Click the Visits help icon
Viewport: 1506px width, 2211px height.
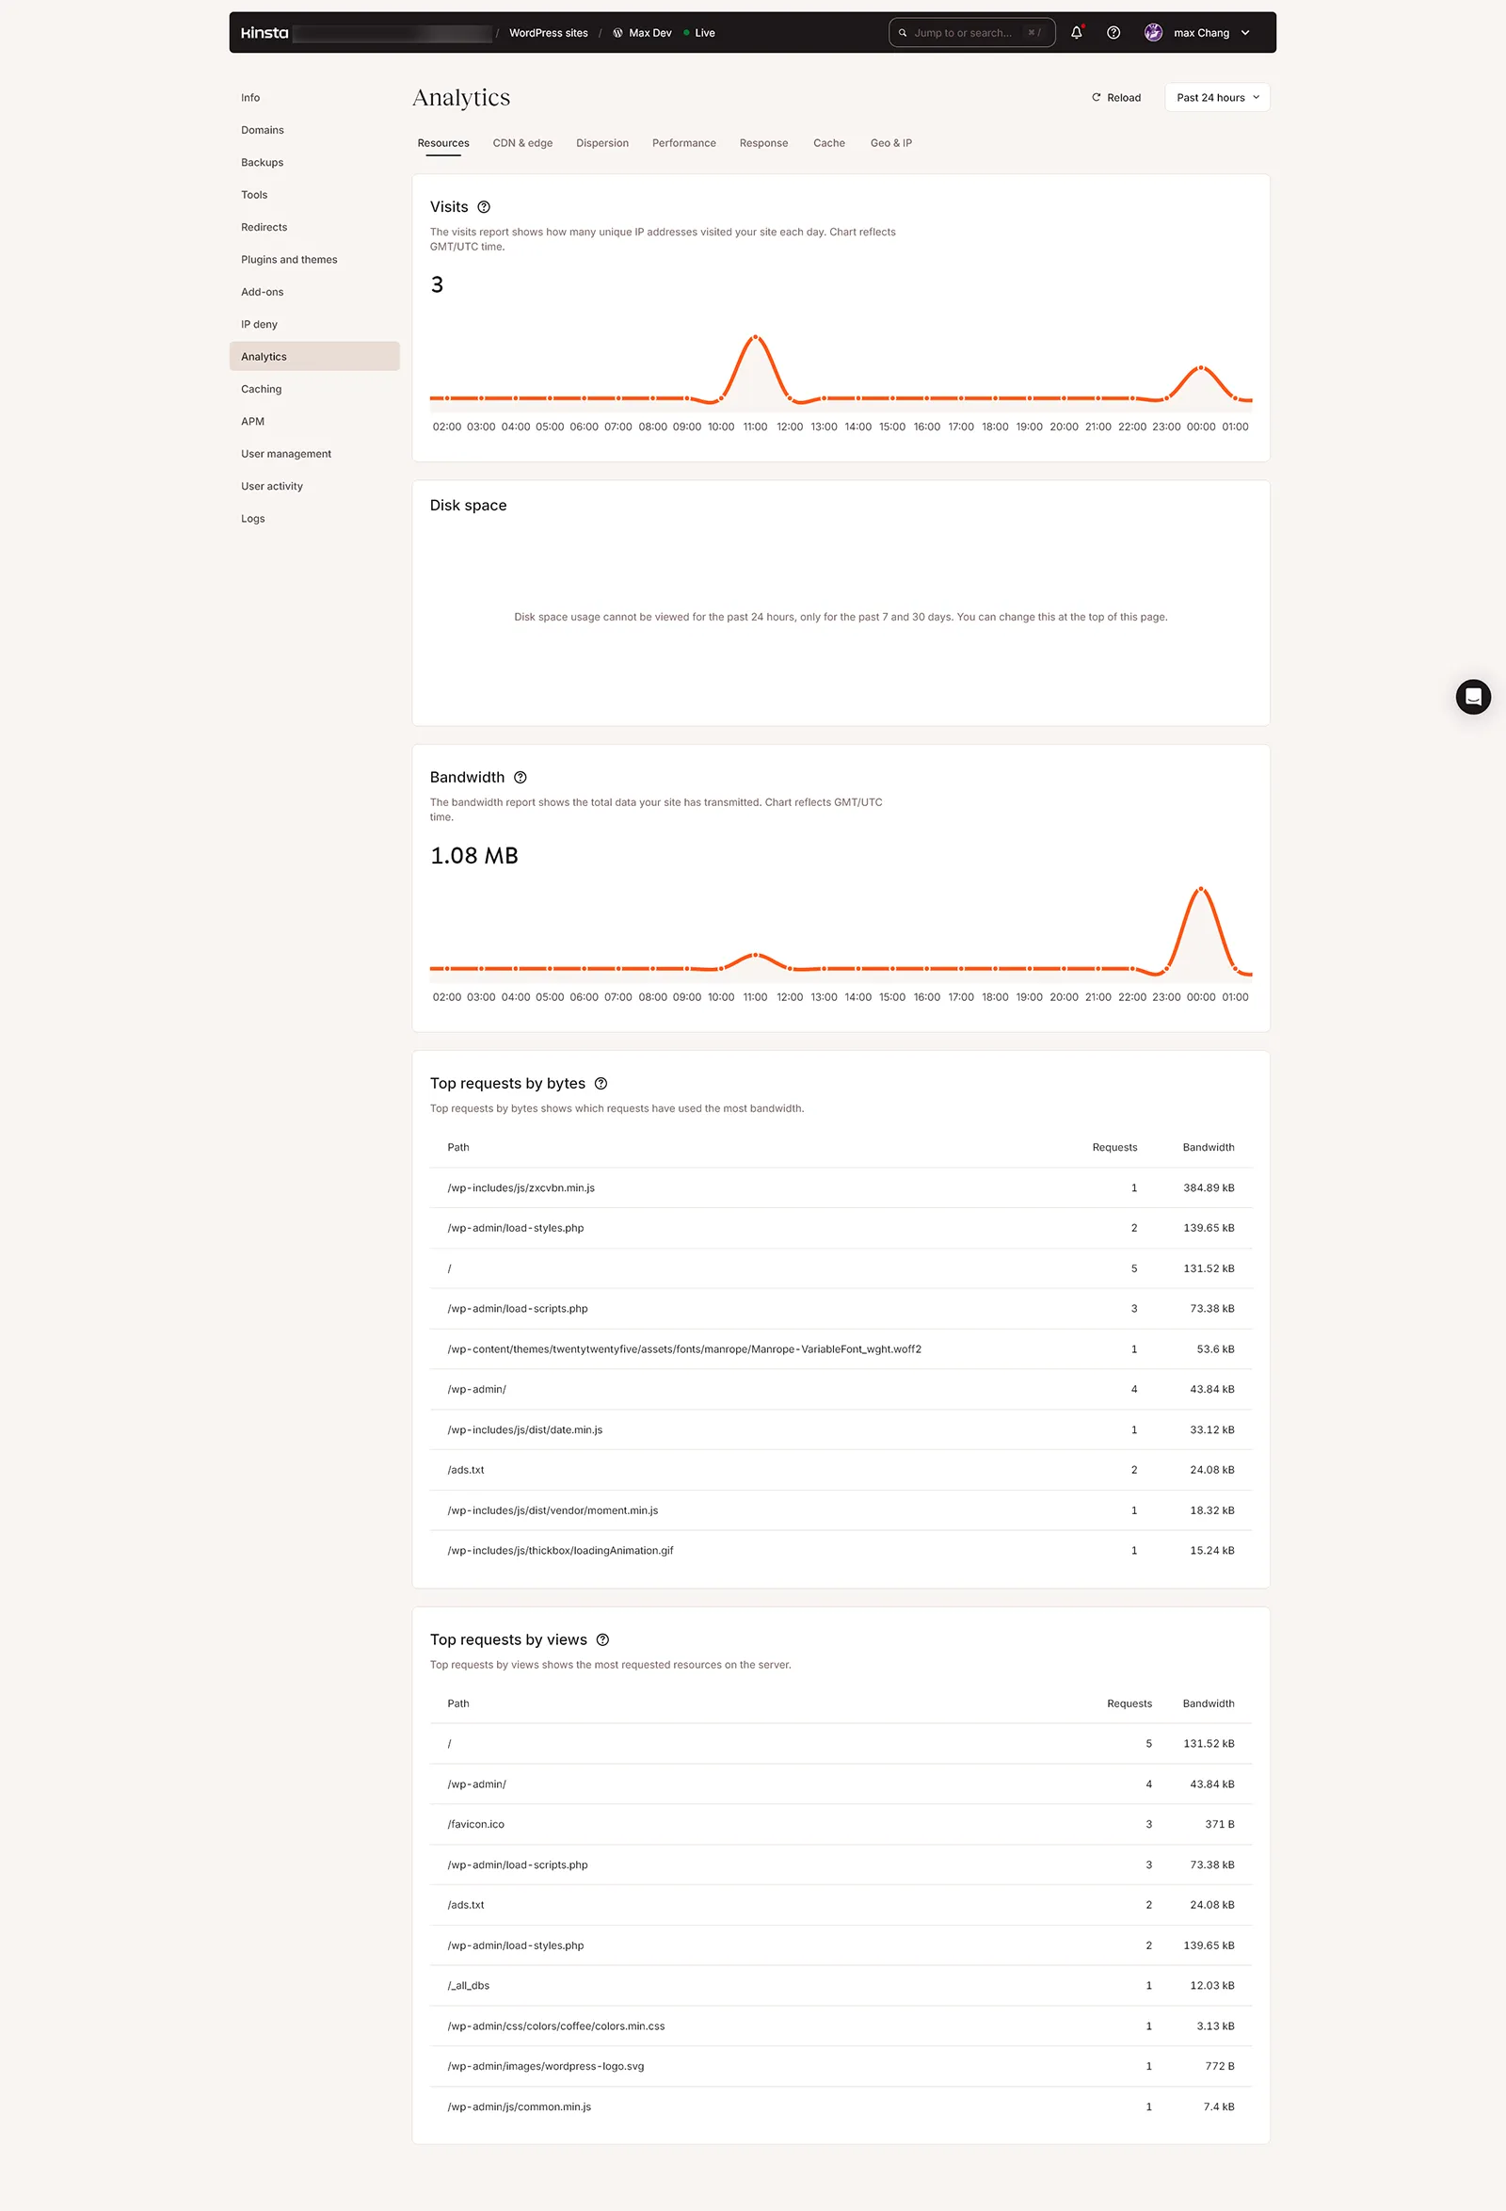coord(484,207)
